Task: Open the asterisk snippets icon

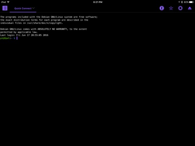Action: [x=171, y=8]
